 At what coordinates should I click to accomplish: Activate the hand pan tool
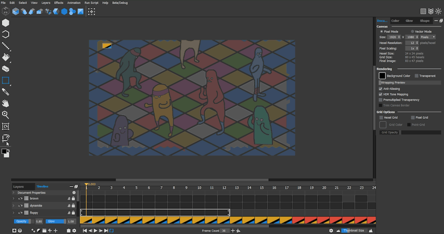(5, 103)
